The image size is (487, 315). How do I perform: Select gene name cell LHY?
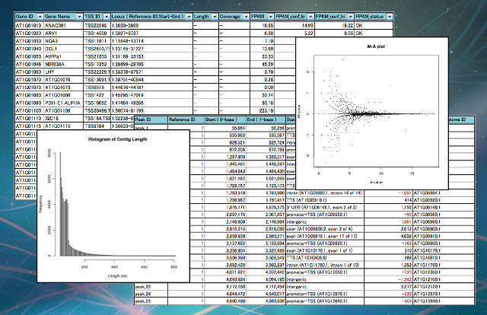tap(63, 72)
